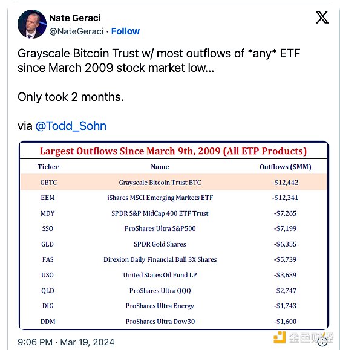Screen dimensions: 340x350
Task: Open Nate Geraci's profile picture
Action: pyautogui.click(x=32, y=24)
